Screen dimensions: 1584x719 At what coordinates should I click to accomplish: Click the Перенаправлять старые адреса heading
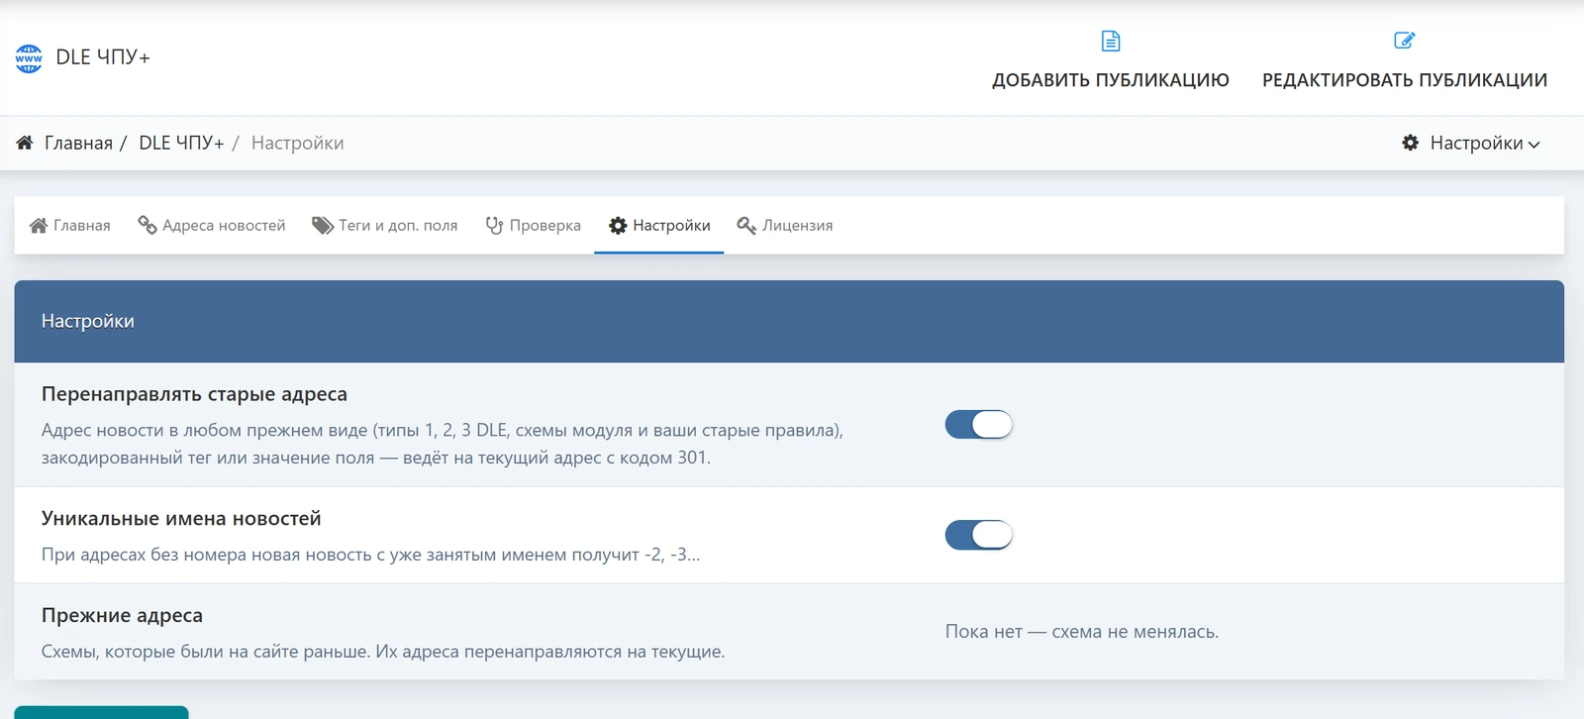pos(194,394)
